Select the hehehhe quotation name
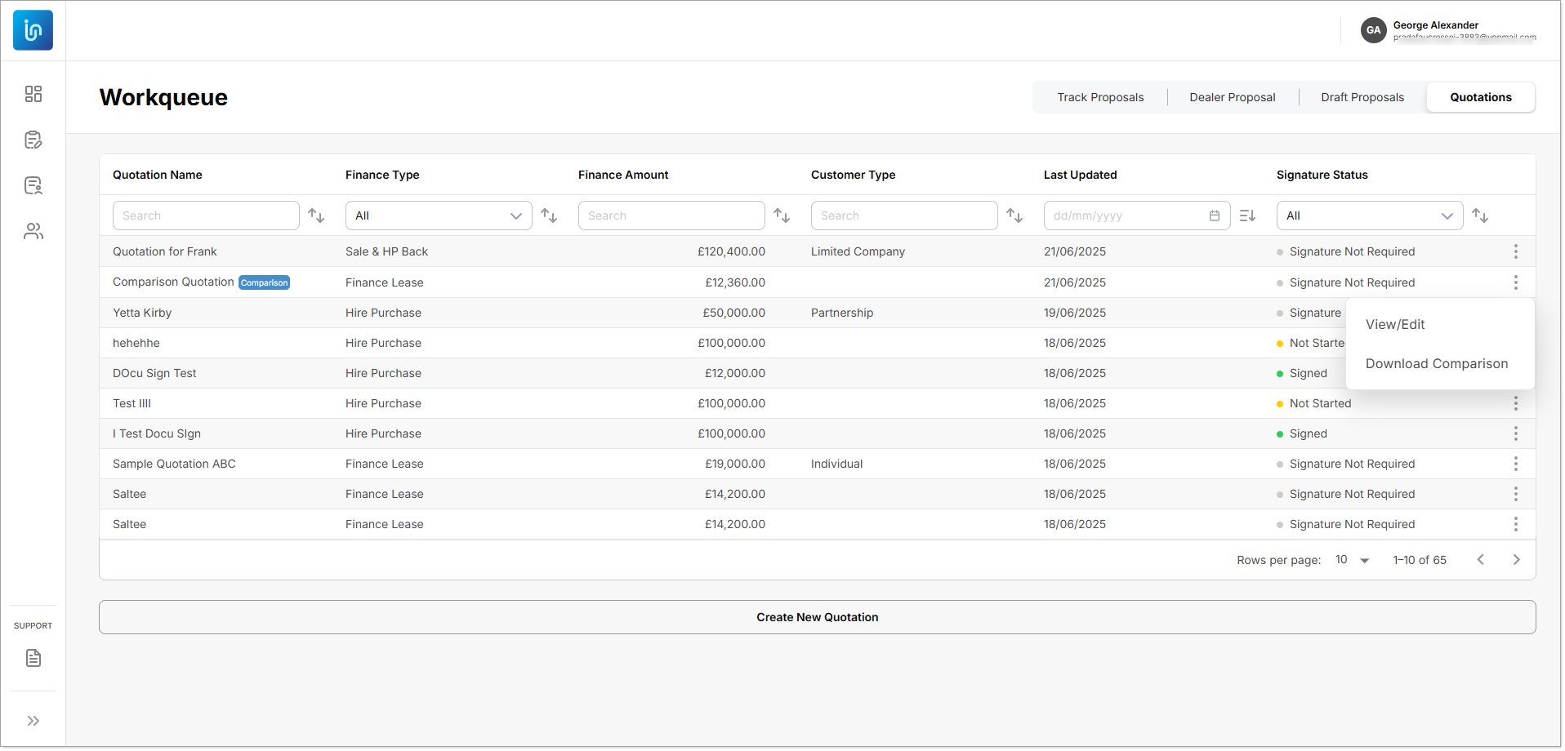 pos(136,343)
